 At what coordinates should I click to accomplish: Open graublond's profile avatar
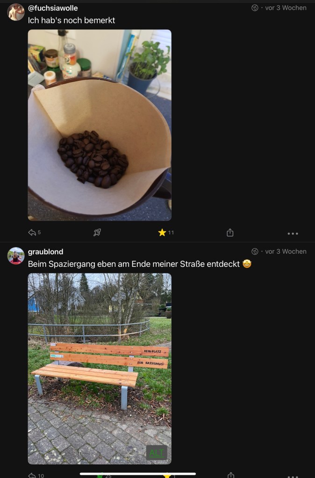coord(16,256)
